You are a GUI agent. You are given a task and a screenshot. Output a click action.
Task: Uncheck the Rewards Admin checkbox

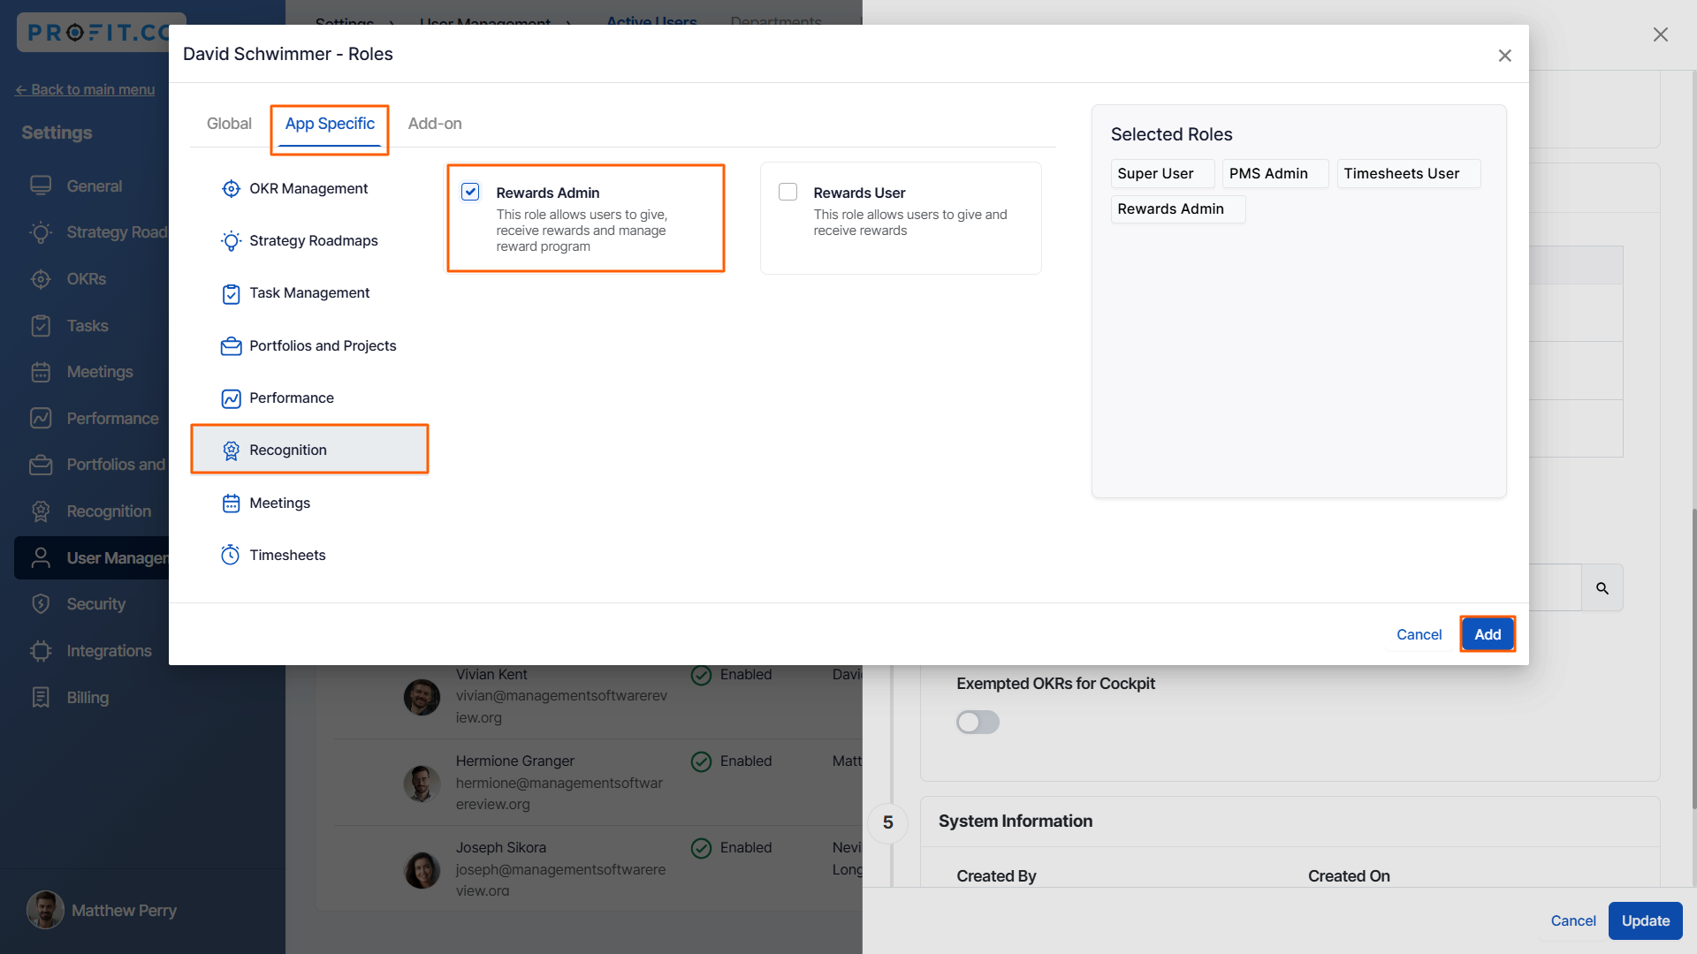coord(470,192)
